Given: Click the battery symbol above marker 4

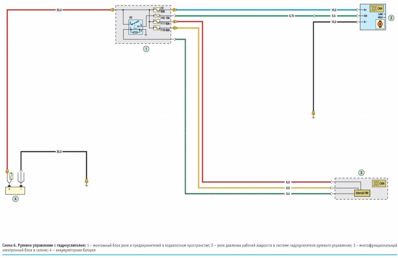Looking at the screenshot, I should pos(15,190).
